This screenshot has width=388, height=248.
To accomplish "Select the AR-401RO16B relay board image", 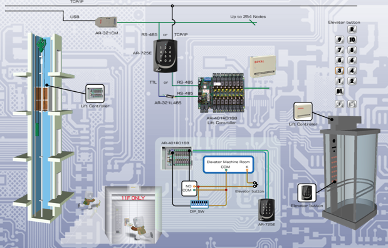I will 221,93.
